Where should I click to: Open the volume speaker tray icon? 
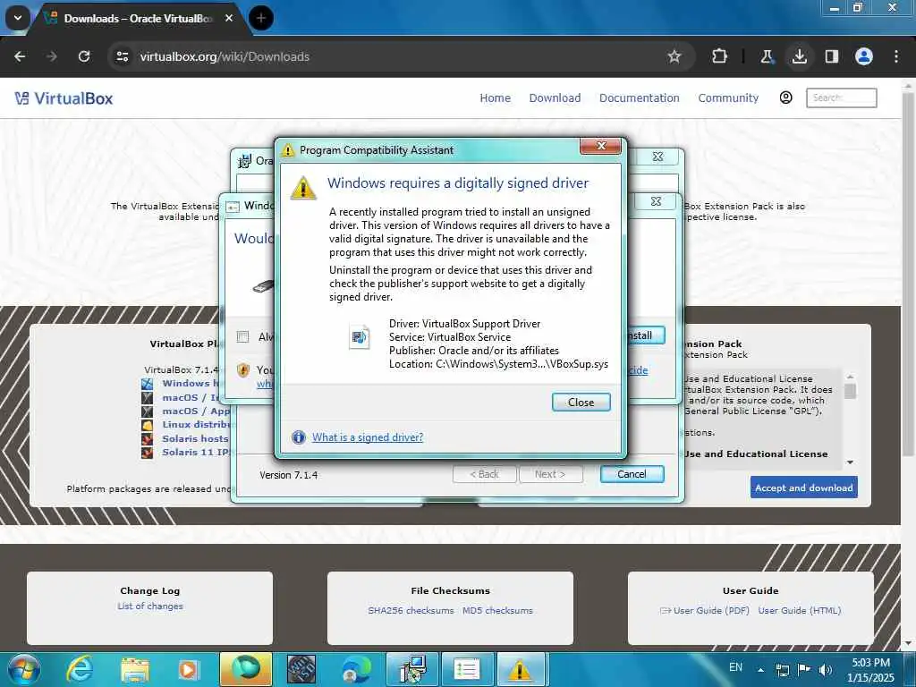coord(825,669)
